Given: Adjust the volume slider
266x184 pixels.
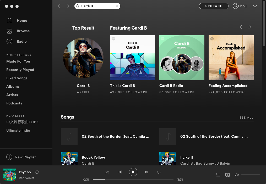Looking at the screenshot, I should point(250,175).
